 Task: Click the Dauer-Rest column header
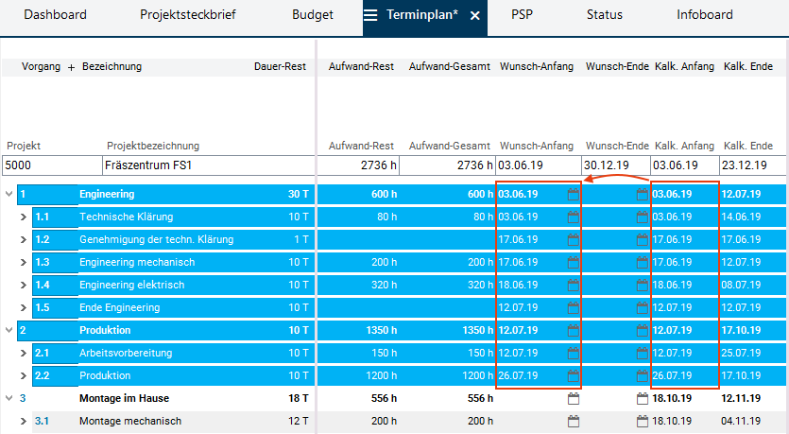pyautogui.click(x=282, y=67)
